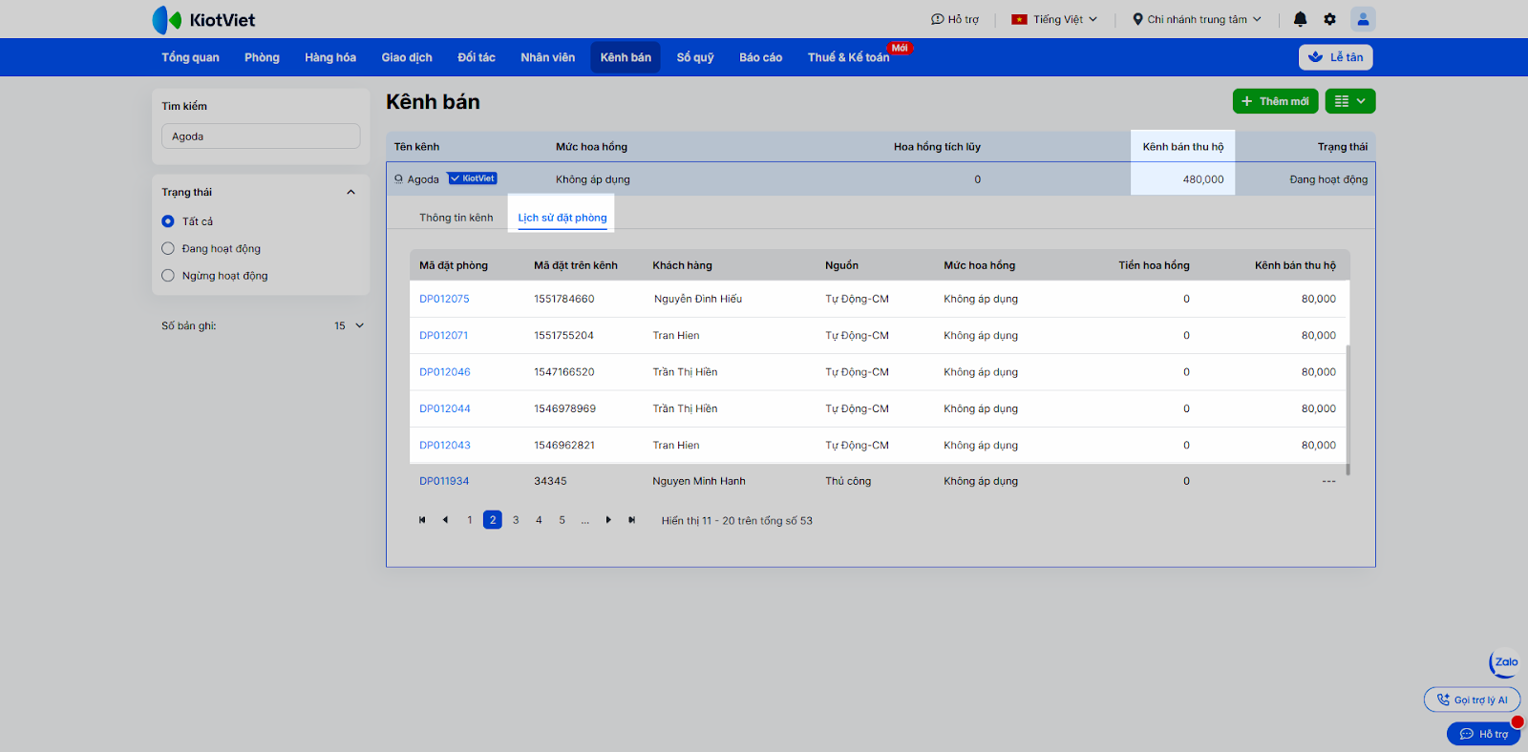Open the 'Tiếng Việt' language dropdown
The height and width of the screenshot is (752, 1528).
(1055, 19)
